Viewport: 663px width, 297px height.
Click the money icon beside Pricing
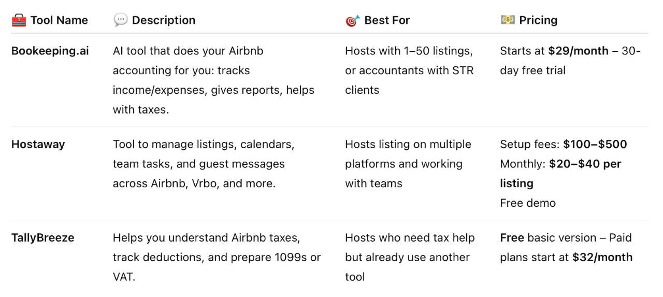(x=508, y=20)
